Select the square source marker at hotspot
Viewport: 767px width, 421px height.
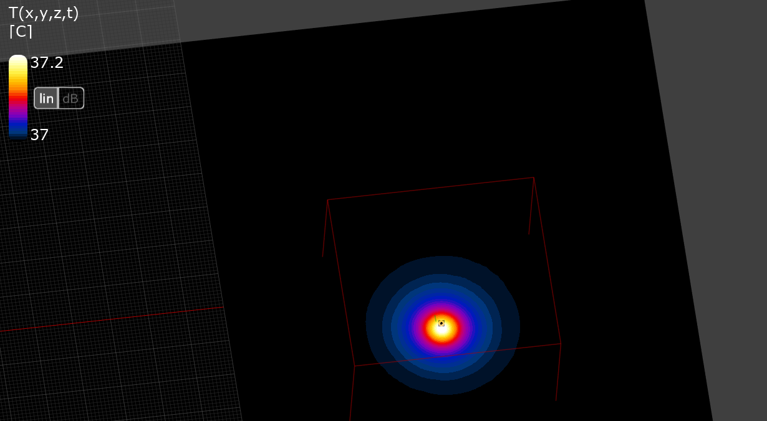pyautogui.click(x=441, y=323)
